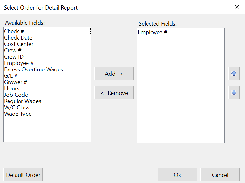Cancel the detail report order dialog

[220, 175]
